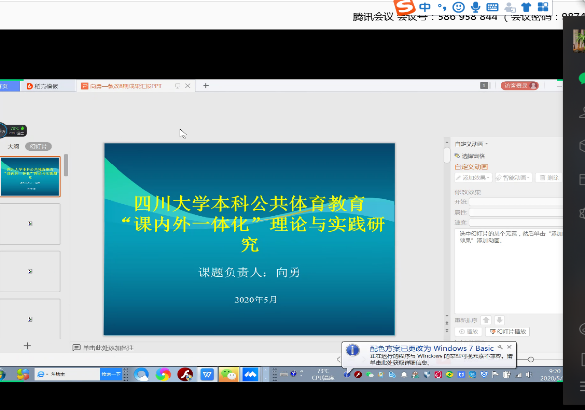Select the 向勇—教改8期成果汇报PPT tab
The image size is (585, 410).
(126, 86)
